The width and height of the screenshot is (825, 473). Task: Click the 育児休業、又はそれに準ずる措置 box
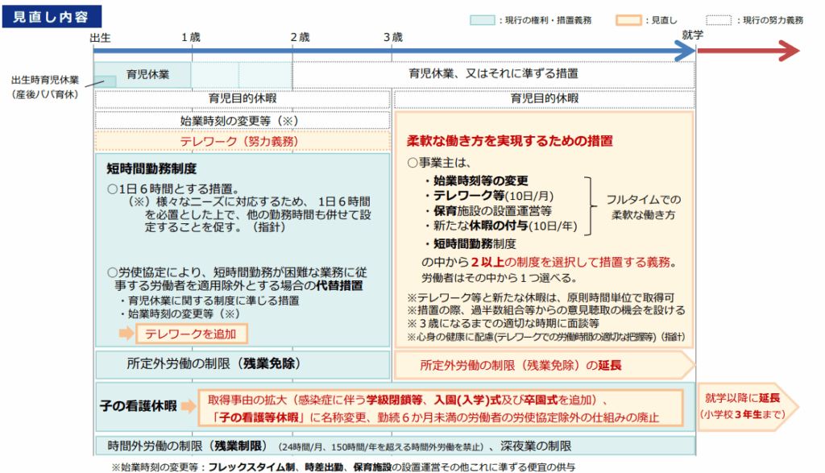point(493,74)
